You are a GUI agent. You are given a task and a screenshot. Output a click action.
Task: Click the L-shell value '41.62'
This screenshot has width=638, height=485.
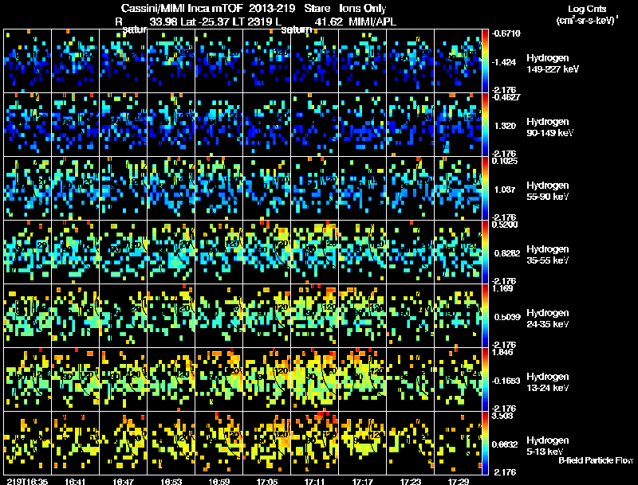coord(329,22)
